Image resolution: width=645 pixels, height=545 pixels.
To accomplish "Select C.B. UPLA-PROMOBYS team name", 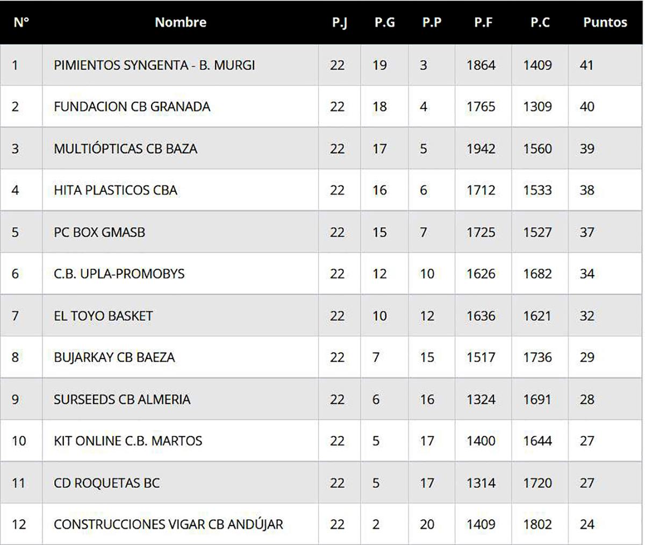I will point(119,274).
